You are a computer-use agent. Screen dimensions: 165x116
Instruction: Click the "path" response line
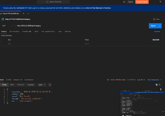click(22, 101)
